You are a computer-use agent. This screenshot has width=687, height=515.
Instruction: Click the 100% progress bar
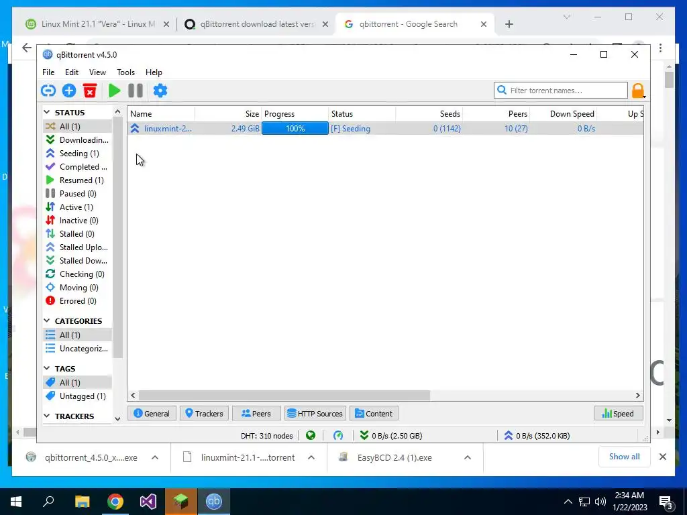(295, 128)
